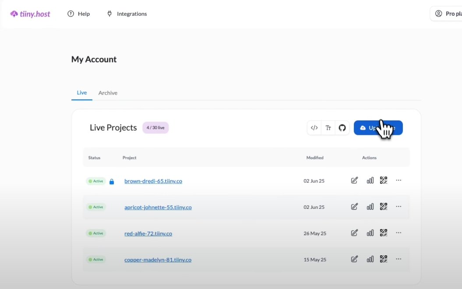Select the Live tab
The width and height of the screenshot is (462, 289).
[x=82, y=93]
